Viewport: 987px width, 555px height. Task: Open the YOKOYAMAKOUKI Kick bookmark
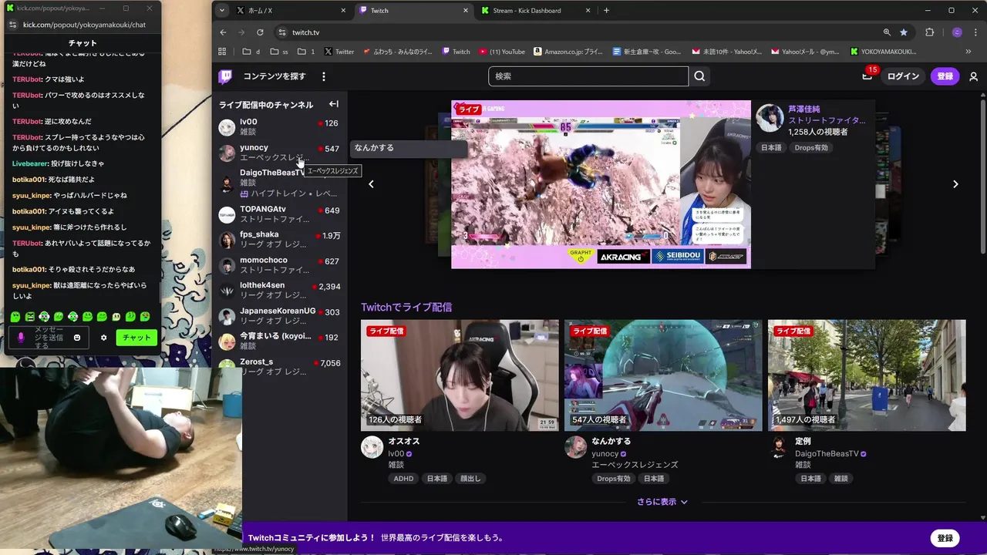point(884,52)
